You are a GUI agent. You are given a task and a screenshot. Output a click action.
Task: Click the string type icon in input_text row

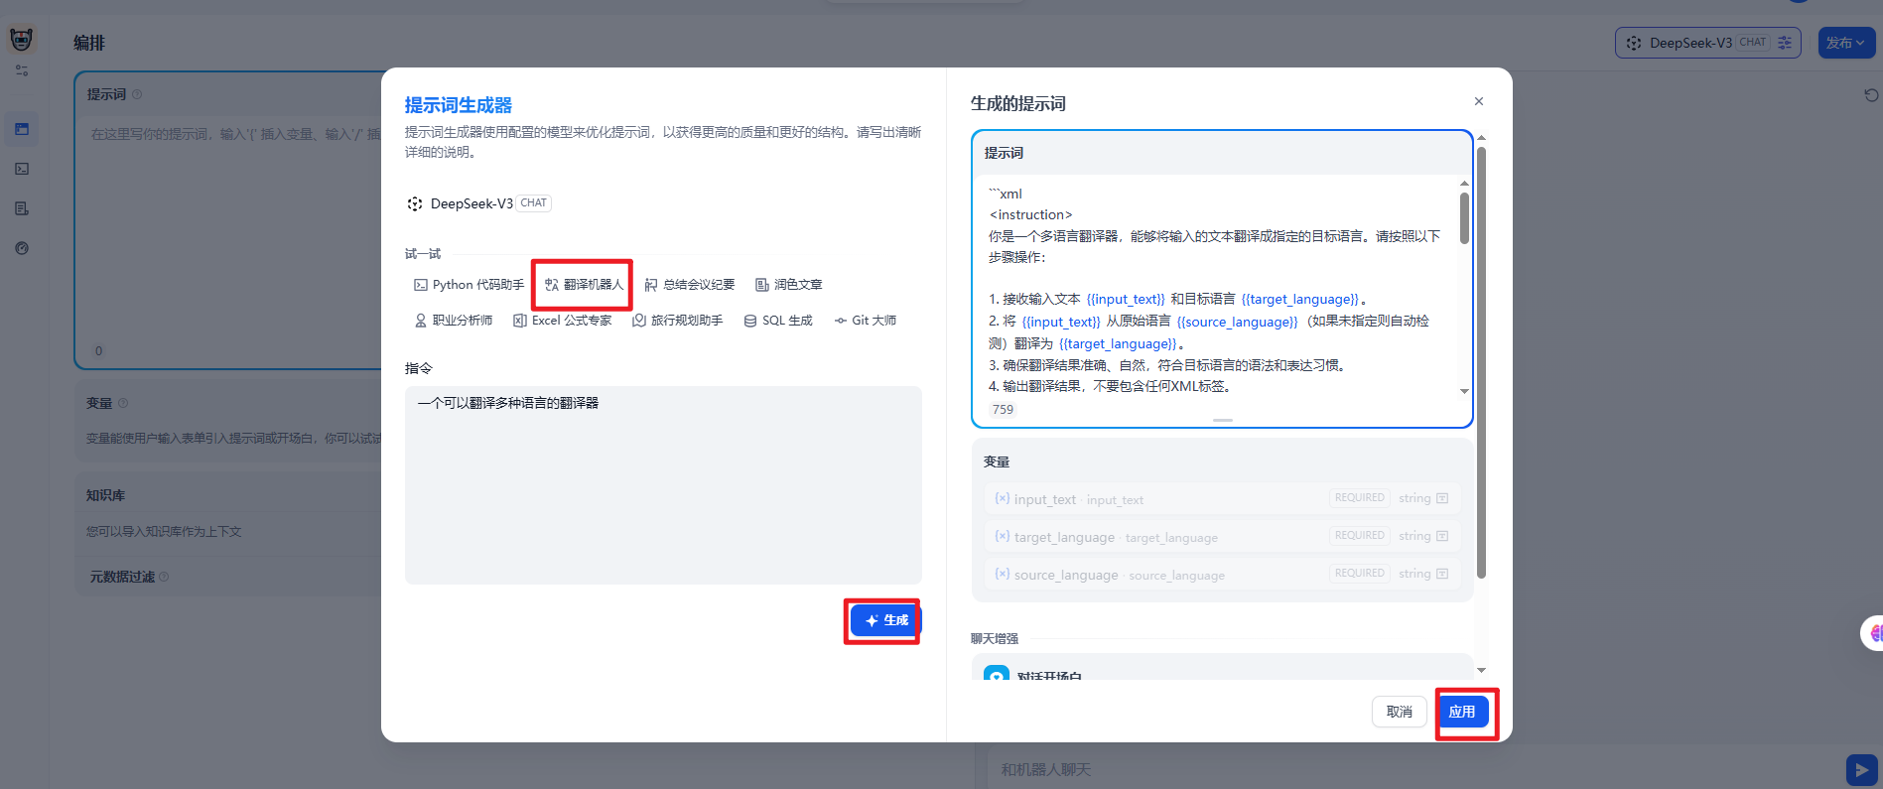(1442, 498)
